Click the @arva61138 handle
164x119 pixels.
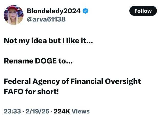point(46,19)
